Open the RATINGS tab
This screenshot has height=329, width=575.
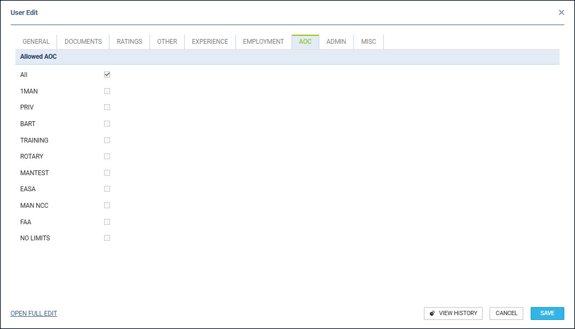coord(129,42)
